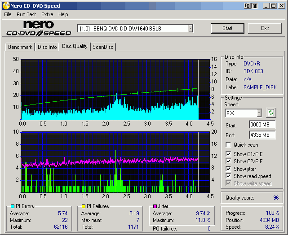
Task: Click the End position input field
Action: (262, 135)
